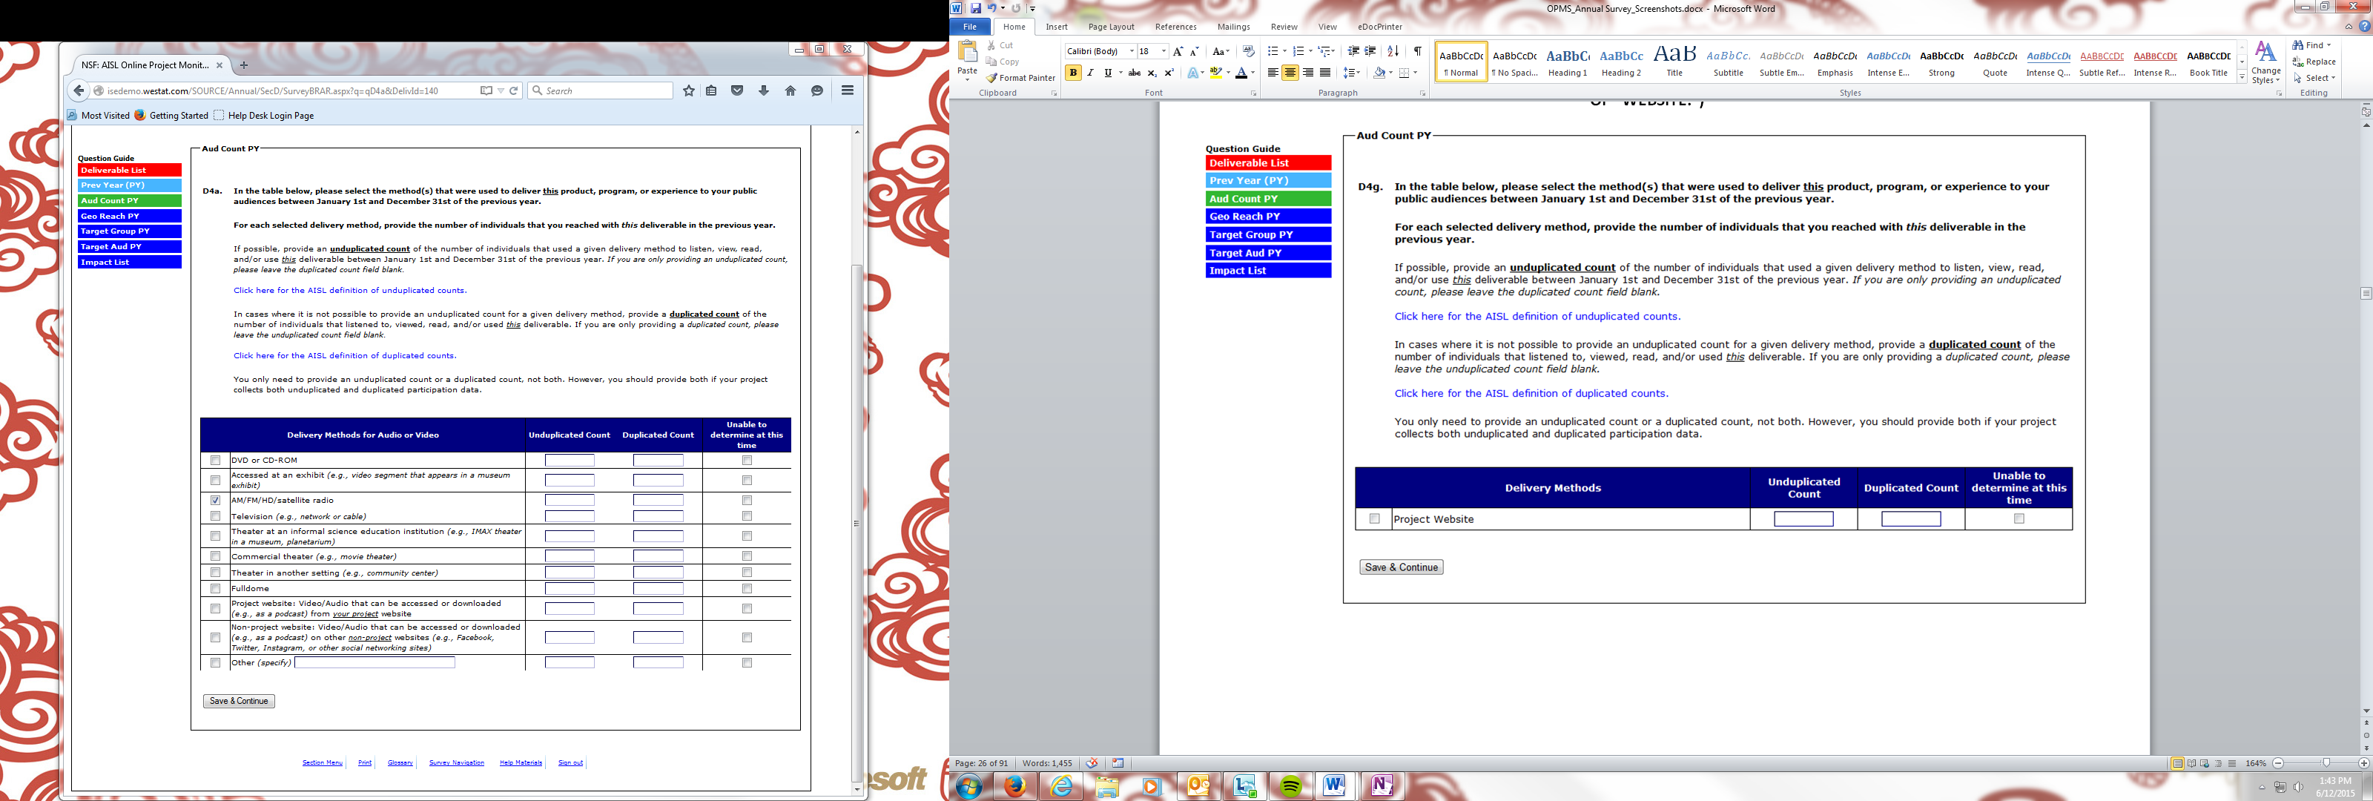Uncheck AM/FM/HD/satellite radio checkbox
Viewport: 2373px width, 801px height.
pyautogui.click(x=216, y=500)
